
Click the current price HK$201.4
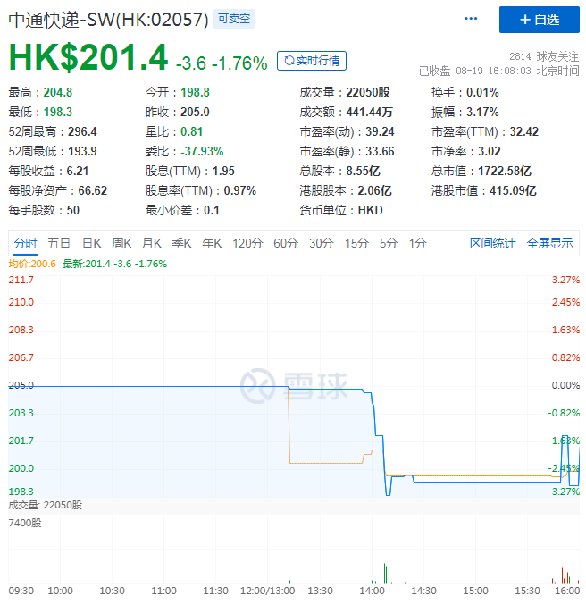(x=88, y=57)
